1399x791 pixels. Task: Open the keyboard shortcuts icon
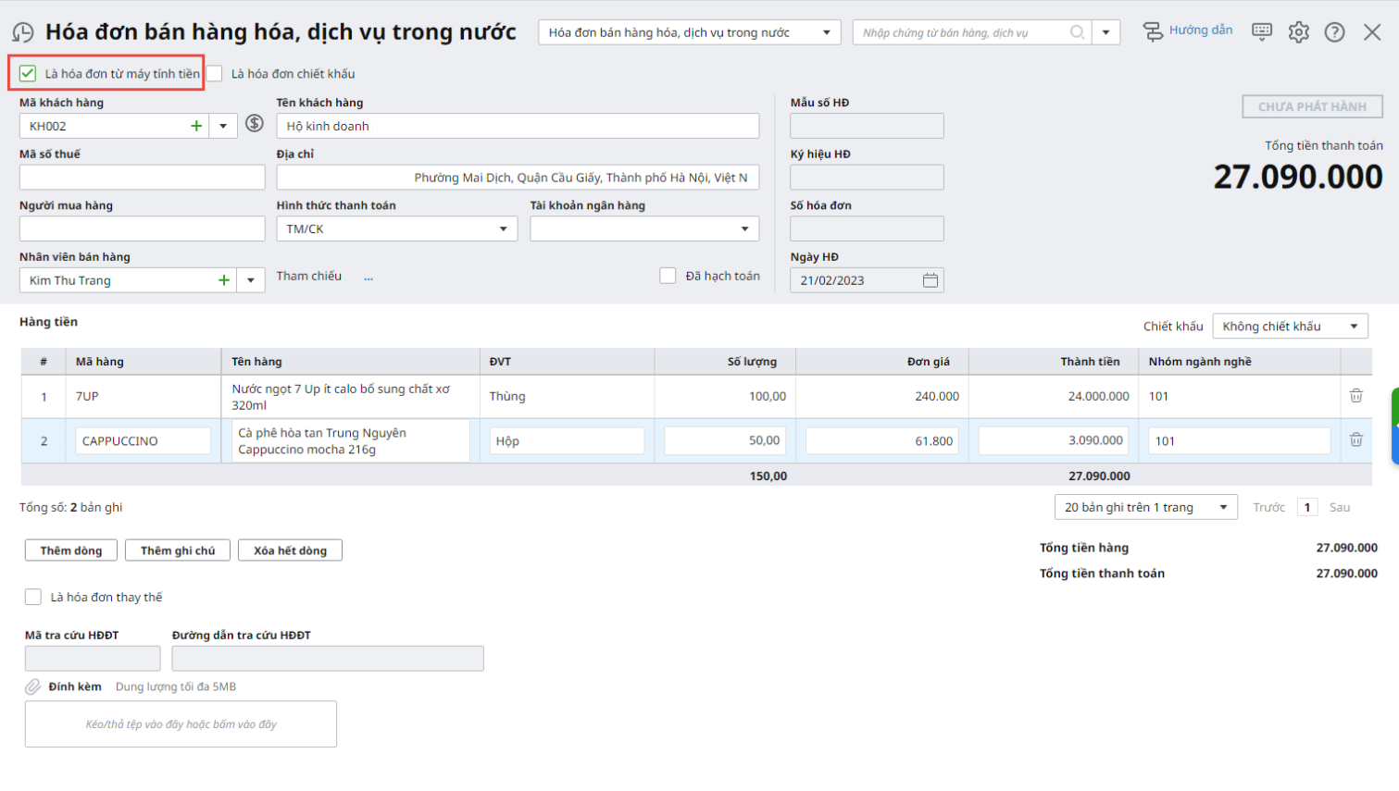coord(1262,31)
